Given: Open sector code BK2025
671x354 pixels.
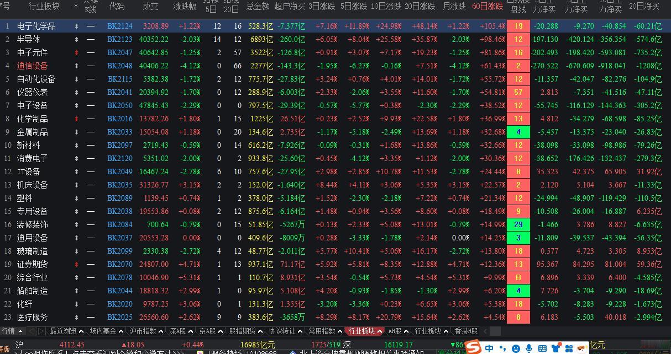Looking at the screenshot, I should click(x=120, y=317).
